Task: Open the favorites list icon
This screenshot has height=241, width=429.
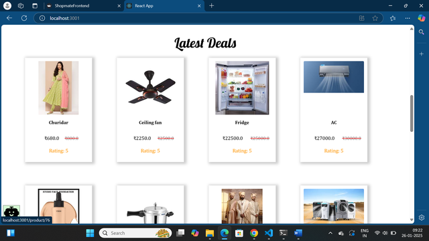Action: pyautogui.click(x=393, y=18)
